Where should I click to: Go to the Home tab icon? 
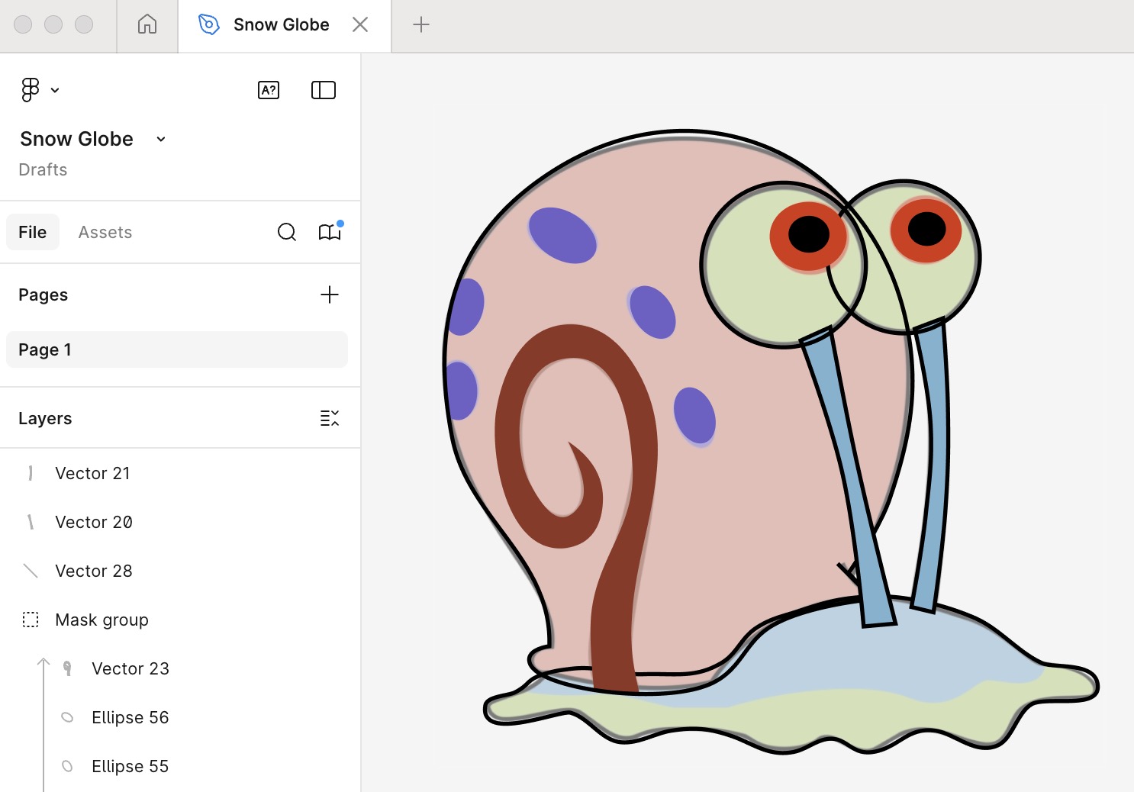click(147, 24)
